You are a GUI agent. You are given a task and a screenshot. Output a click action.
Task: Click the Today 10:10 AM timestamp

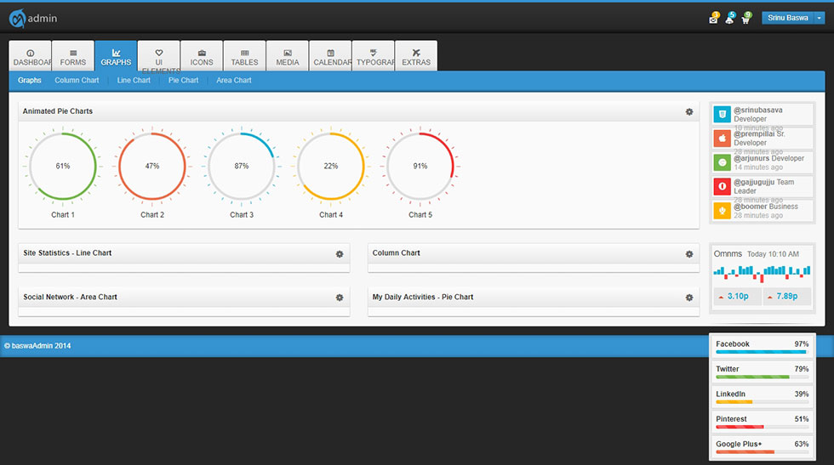click(773, 254)
